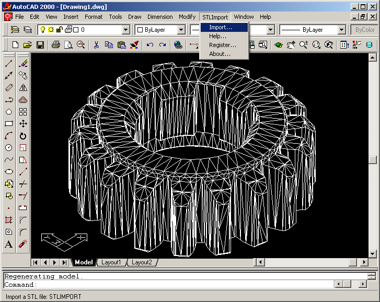Viewport: 380px width, 302px height.
Task: Toggle layer freeze sun icon
Action: (51, 30)
